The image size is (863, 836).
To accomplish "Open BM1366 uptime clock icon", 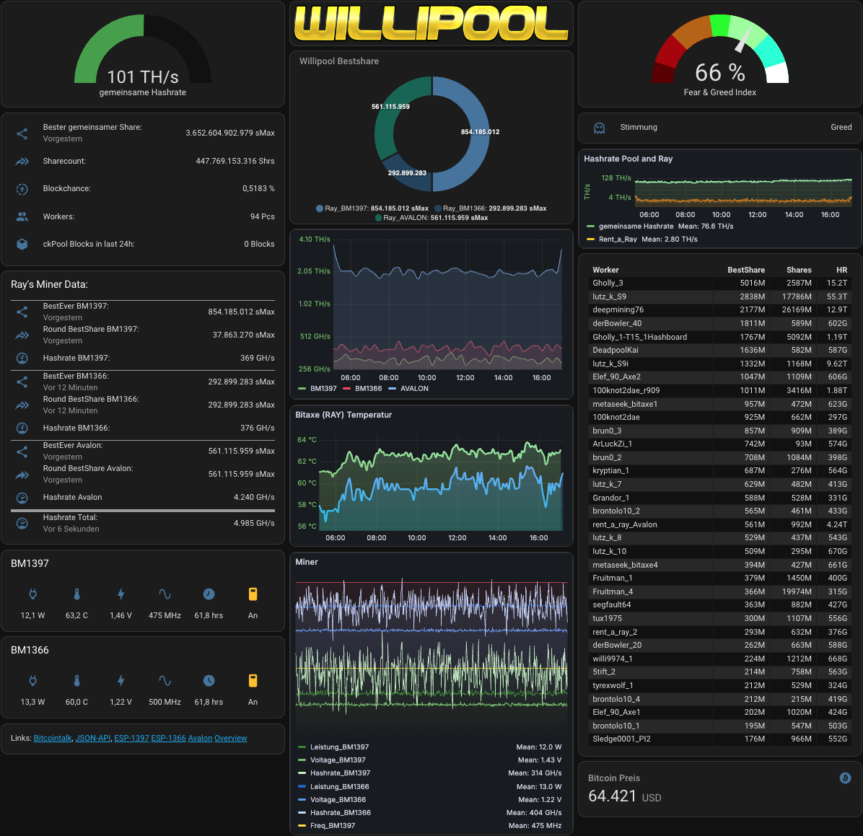I will click(x=209, y=681).
